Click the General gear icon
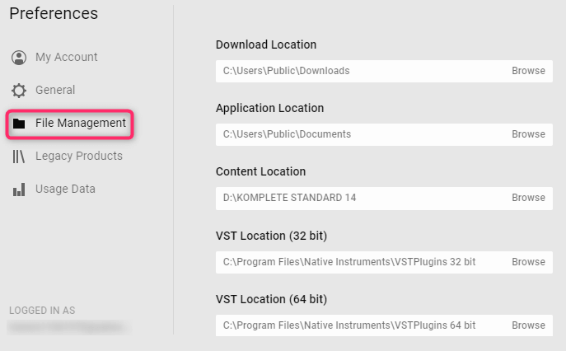The height and width of the screenshot is (351, 566). pos(19,91)
